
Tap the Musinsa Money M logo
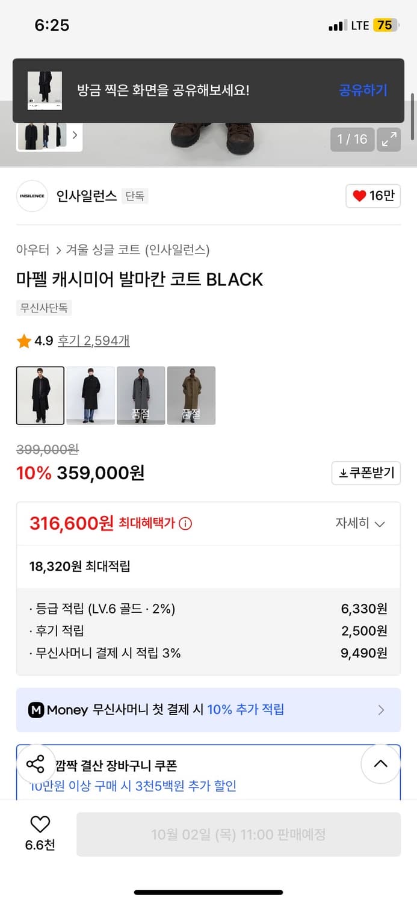pos(36,710)
